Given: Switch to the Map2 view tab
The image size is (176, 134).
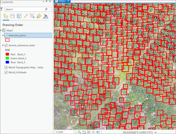Looking at the screenshot, I should click(62, 1).
